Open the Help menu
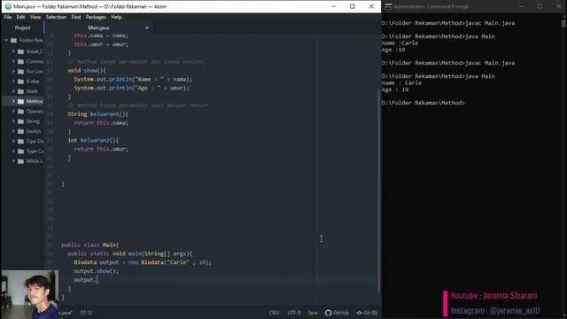 point(116,17)
